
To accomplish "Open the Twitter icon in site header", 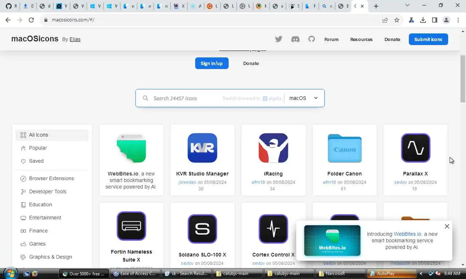I will (279, 39).
